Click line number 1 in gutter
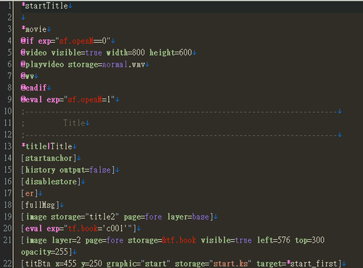This screenshot has width=363, height=268. tap(9, 6)
